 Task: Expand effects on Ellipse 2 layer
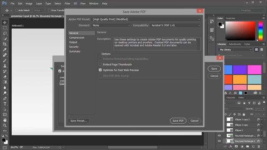tap(262, 130)
